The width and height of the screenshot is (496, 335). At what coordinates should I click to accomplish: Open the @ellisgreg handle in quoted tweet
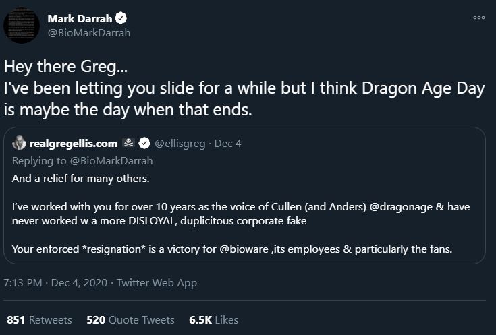coord(181,143)
